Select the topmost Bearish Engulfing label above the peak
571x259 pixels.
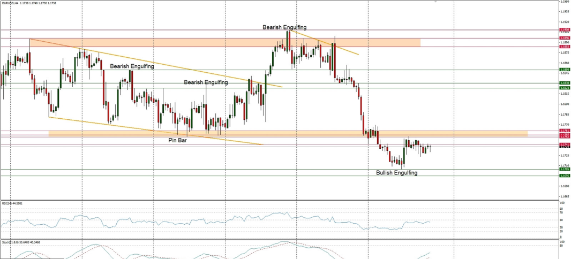click(x=284, y=27)
